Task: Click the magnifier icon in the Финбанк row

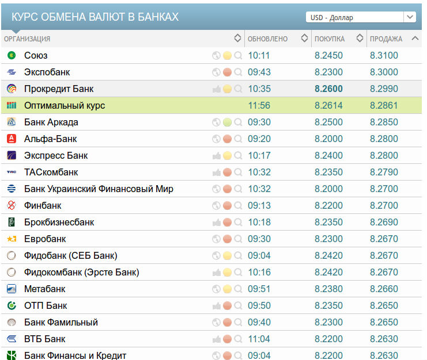Action: point(238,206)
